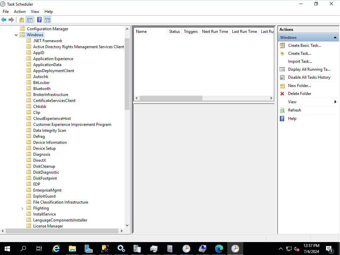Click the Next Run Time column header

[x=215, y=32]
